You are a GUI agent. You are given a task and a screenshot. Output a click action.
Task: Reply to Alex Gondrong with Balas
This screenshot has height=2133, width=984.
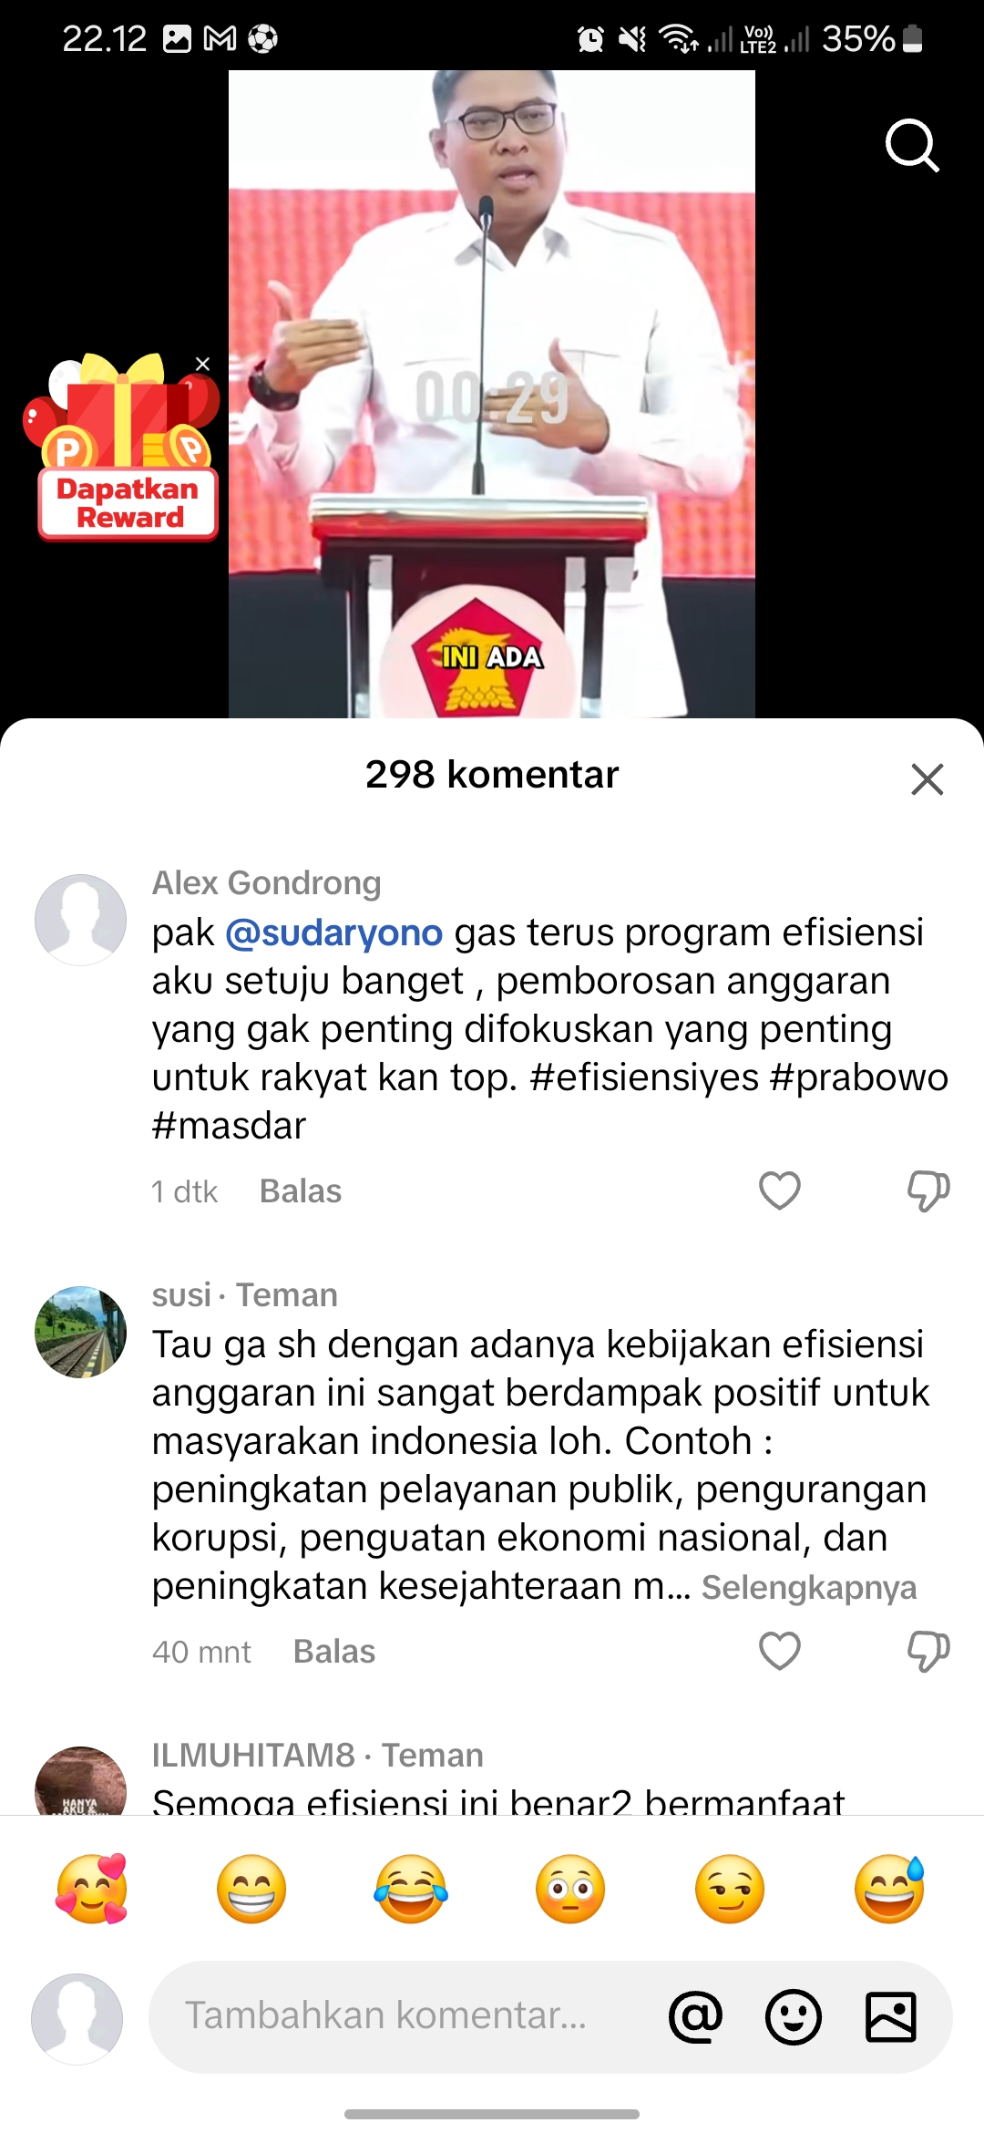pos(301,1191)
